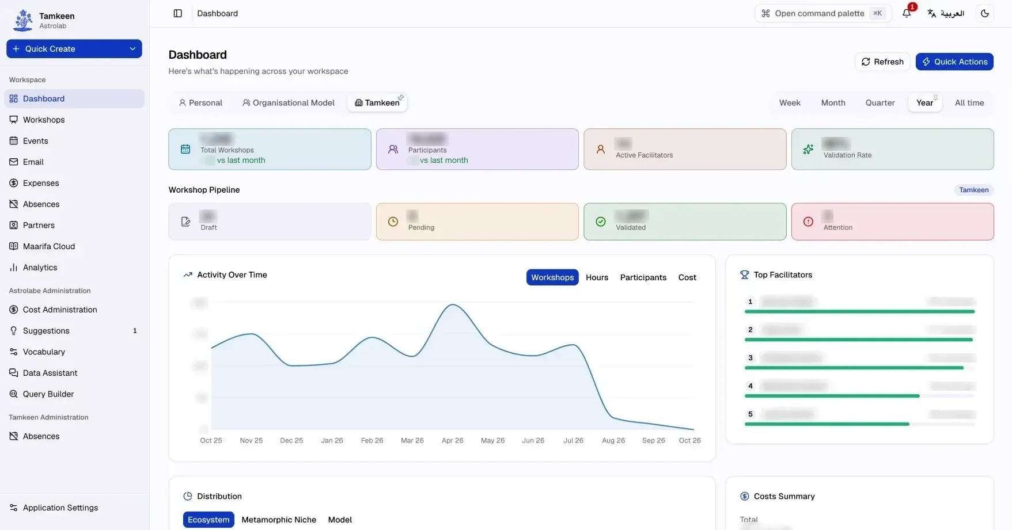Expand the Quick Create dropdown
This screenshot has height=530, width=1012.
(74, 49)
